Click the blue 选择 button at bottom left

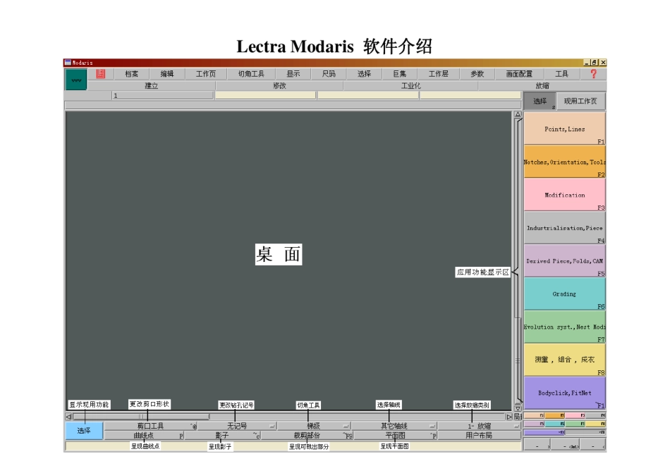click(x=84, y=430)
